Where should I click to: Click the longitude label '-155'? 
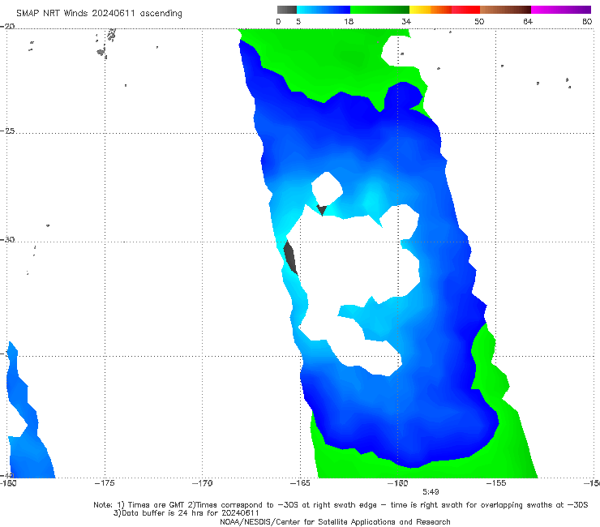pos(496,483)
